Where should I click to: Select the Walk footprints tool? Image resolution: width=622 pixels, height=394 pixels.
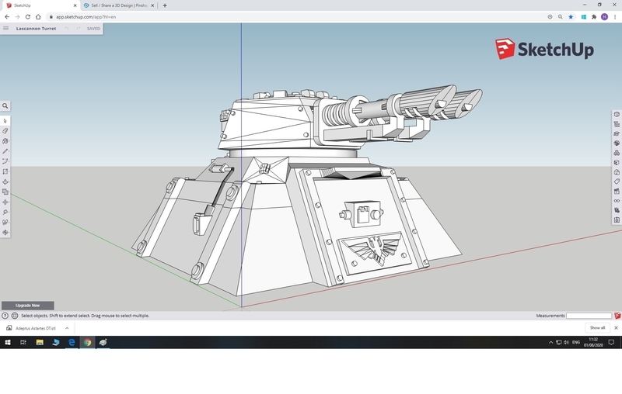[x=5, y=223]
